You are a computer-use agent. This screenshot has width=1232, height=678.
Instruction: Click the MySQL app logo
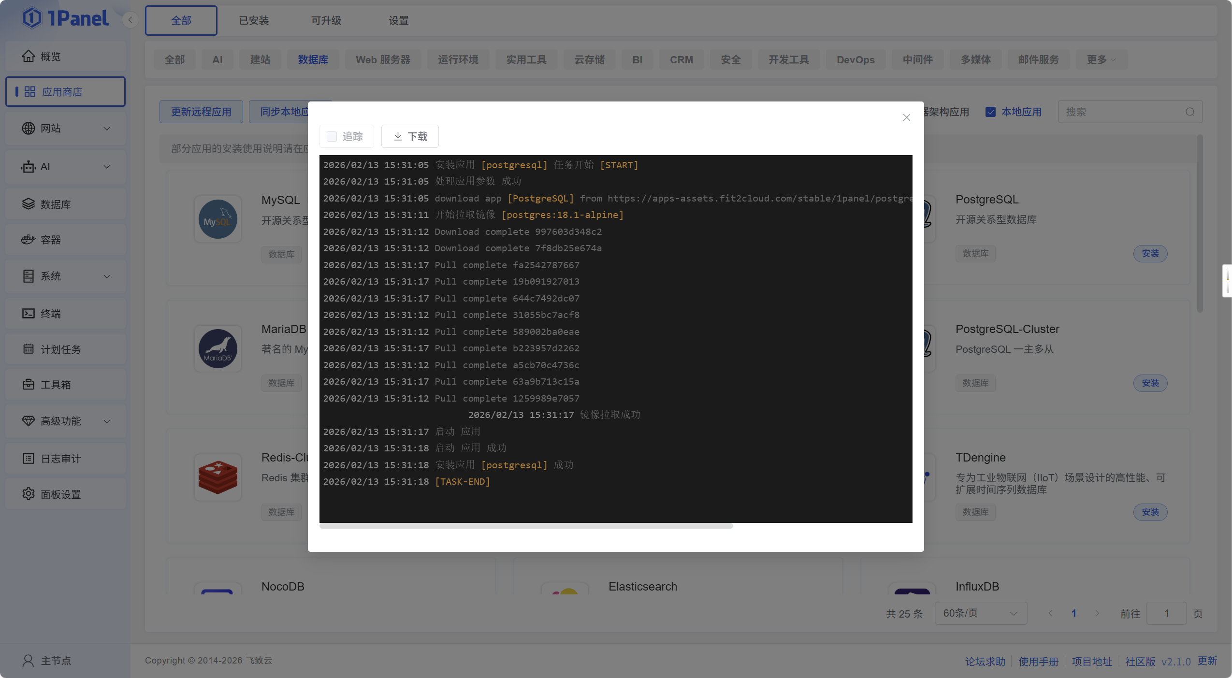217,219
